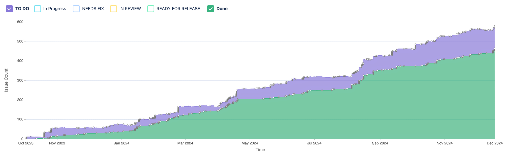Viewport: 506px width, 151px height.
Task: Uncheck the TO DO status checkbox
Action: (x=9, y=9)
